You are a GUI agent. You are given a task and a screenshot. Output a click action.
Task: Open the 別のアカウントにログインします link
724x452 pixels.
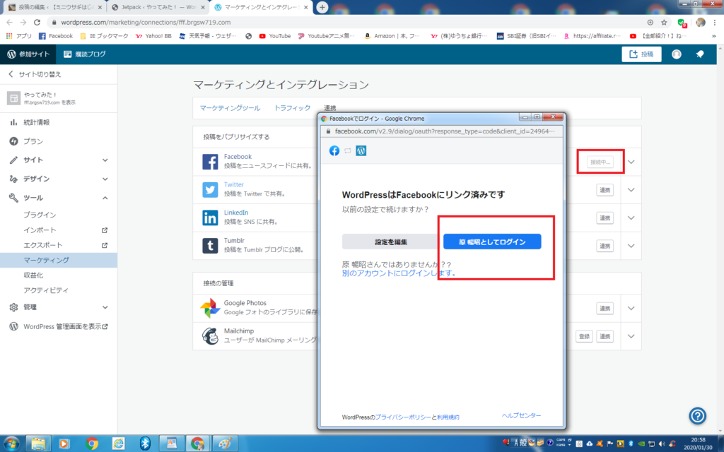tap(399, 273)
